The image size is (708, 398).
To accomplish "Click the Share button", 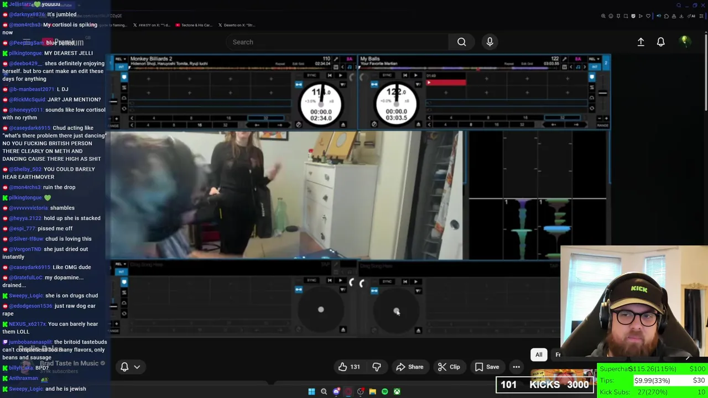I will pos(410,367).
